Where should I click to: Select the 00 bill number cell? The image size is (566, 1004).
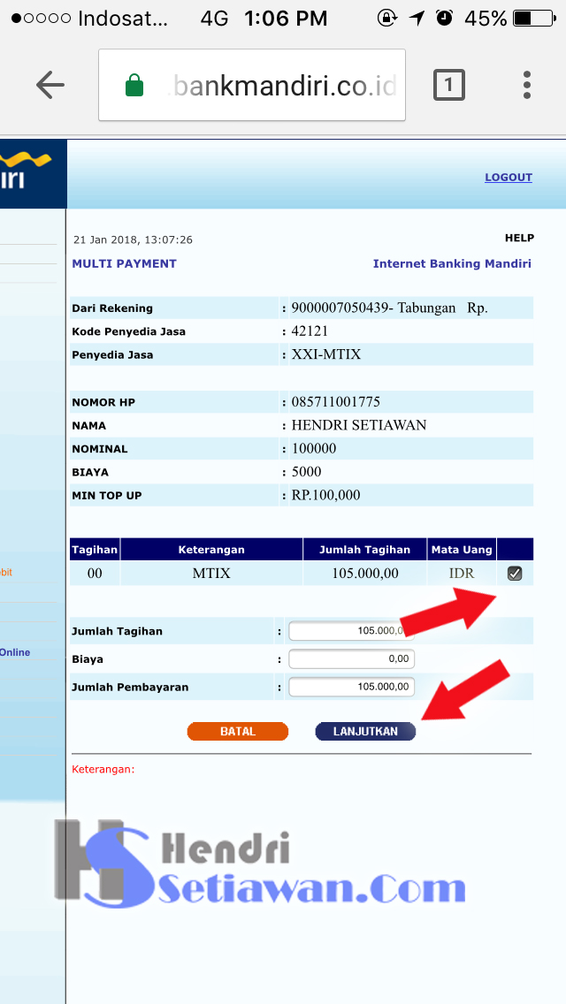tap(95, 573)
